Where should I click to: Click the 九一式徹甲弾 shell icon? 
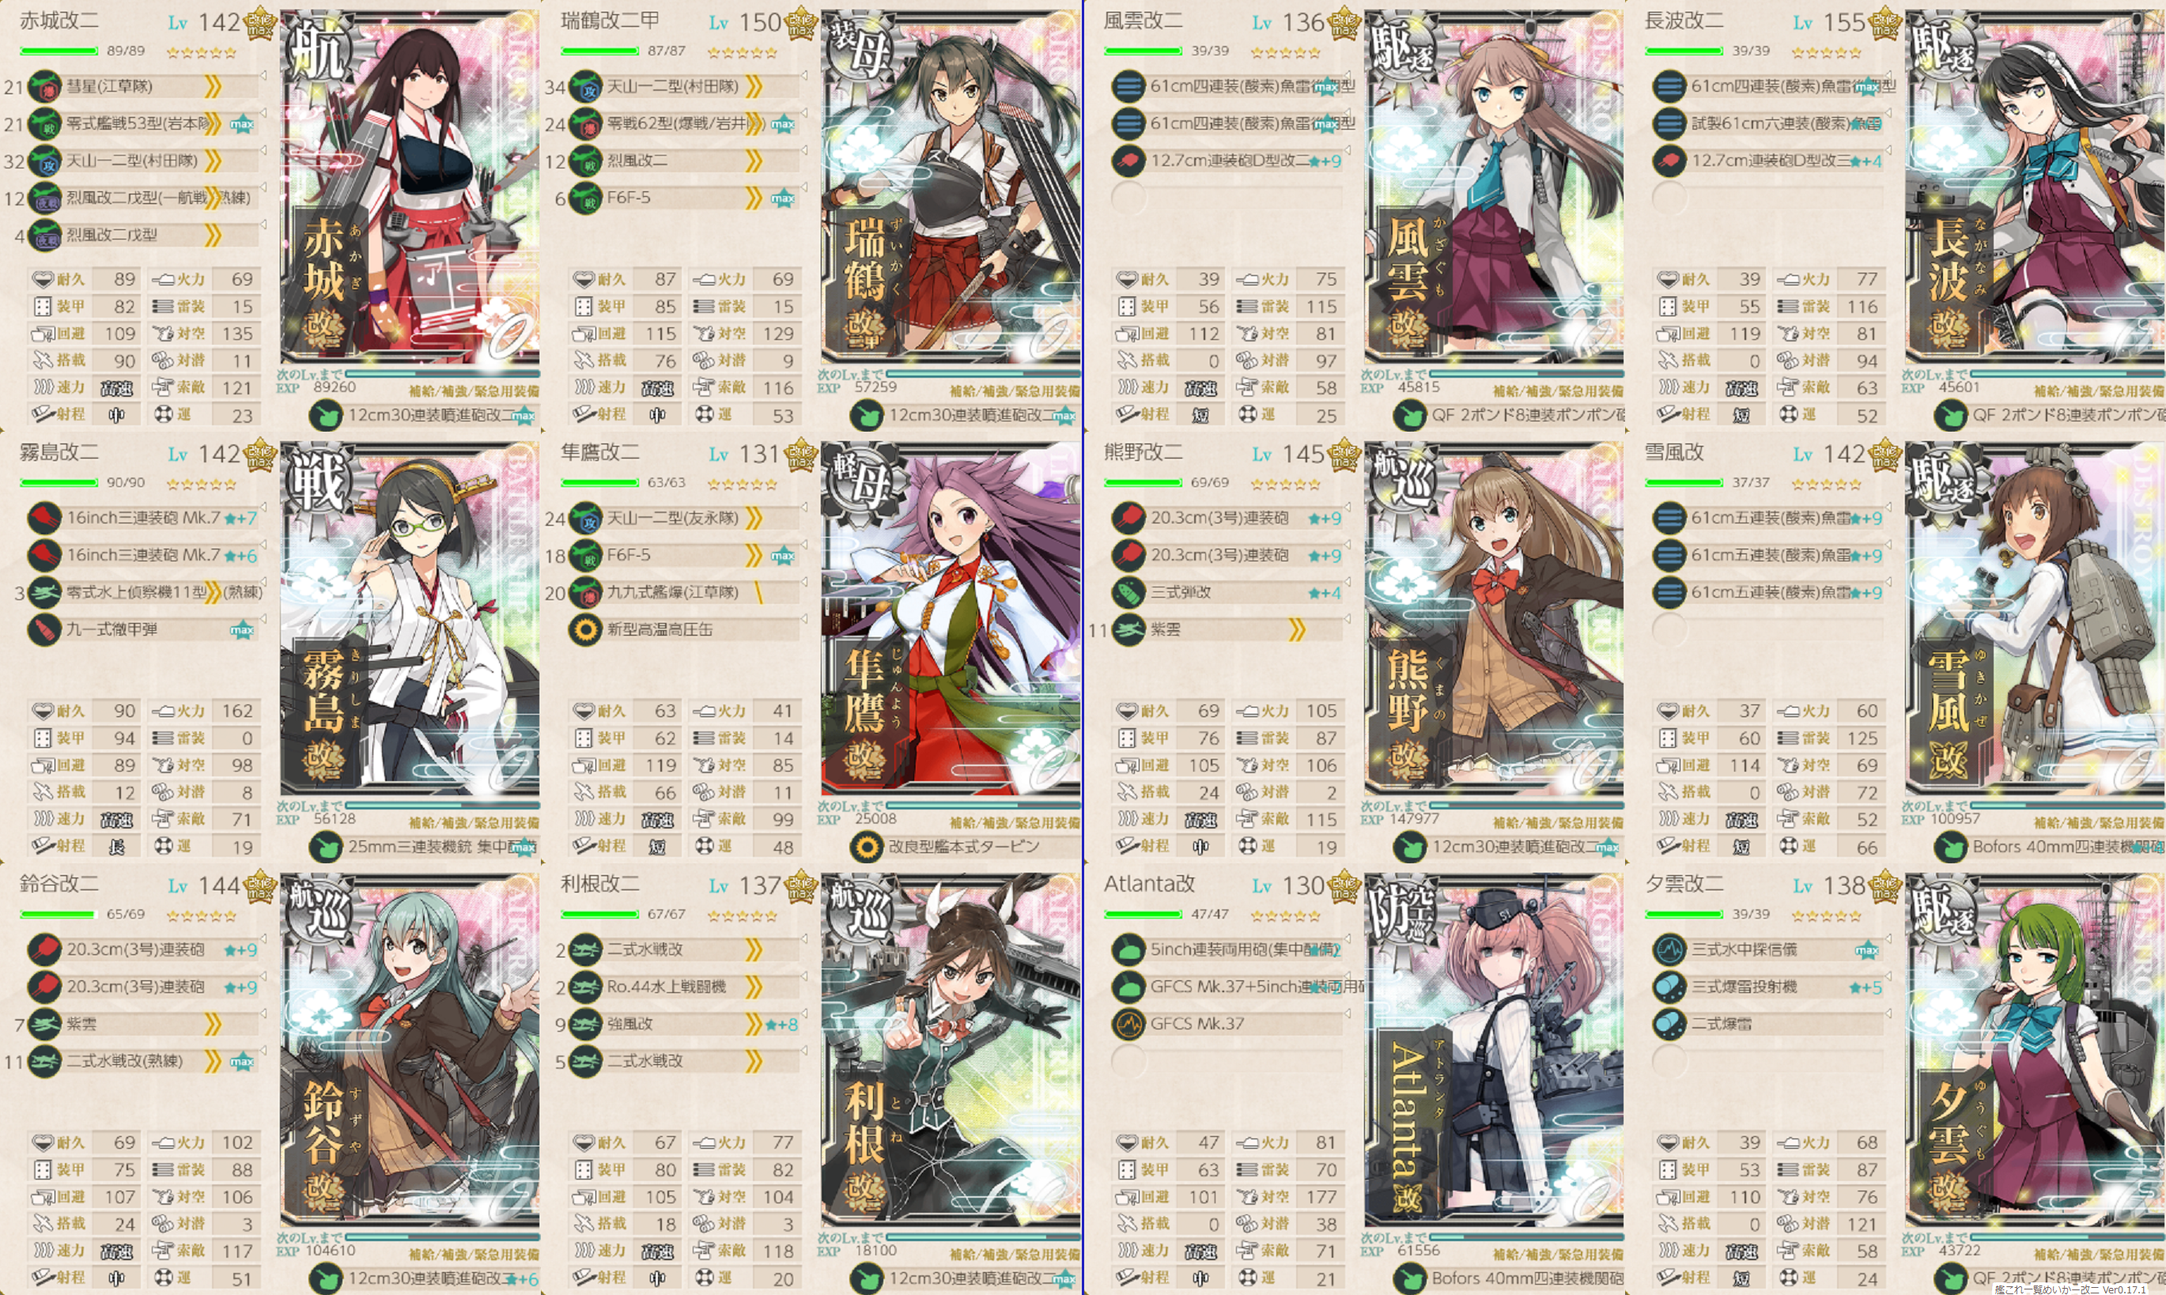tap(44, 629)
